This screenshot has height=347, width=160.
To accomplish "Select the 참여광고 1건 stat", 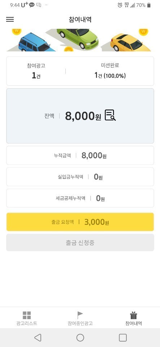I will [x=36, y=71].
